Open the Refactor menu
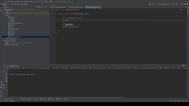The image size is (189, 106). [26, 1]
